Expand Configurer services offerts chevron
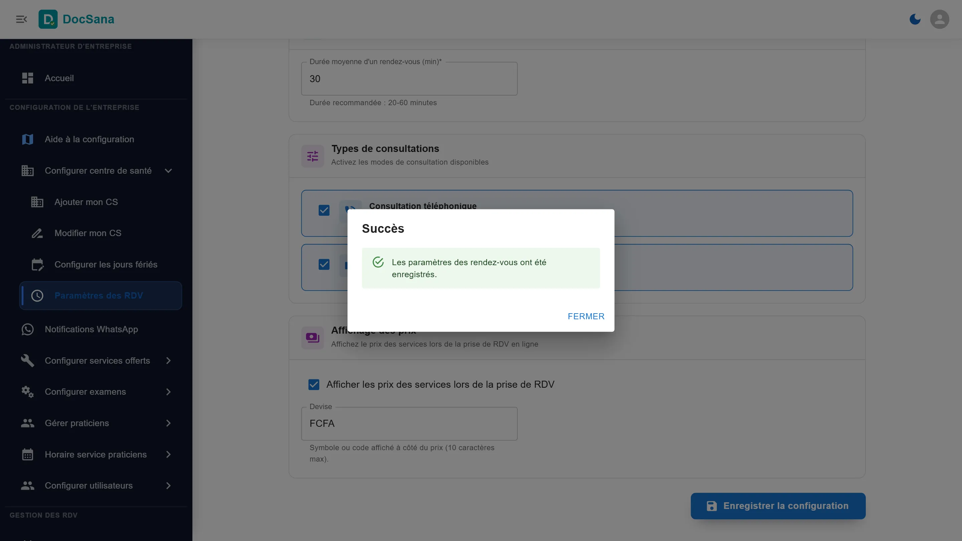The image size is (962, 541). 168,361
